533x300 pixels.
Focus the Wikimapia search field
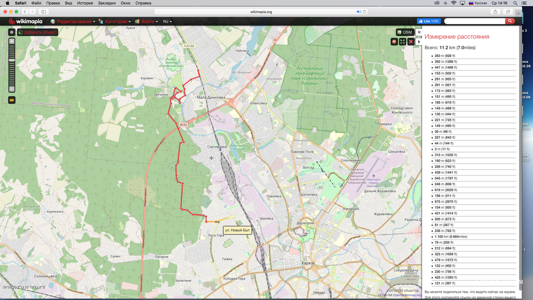point(475,21)
